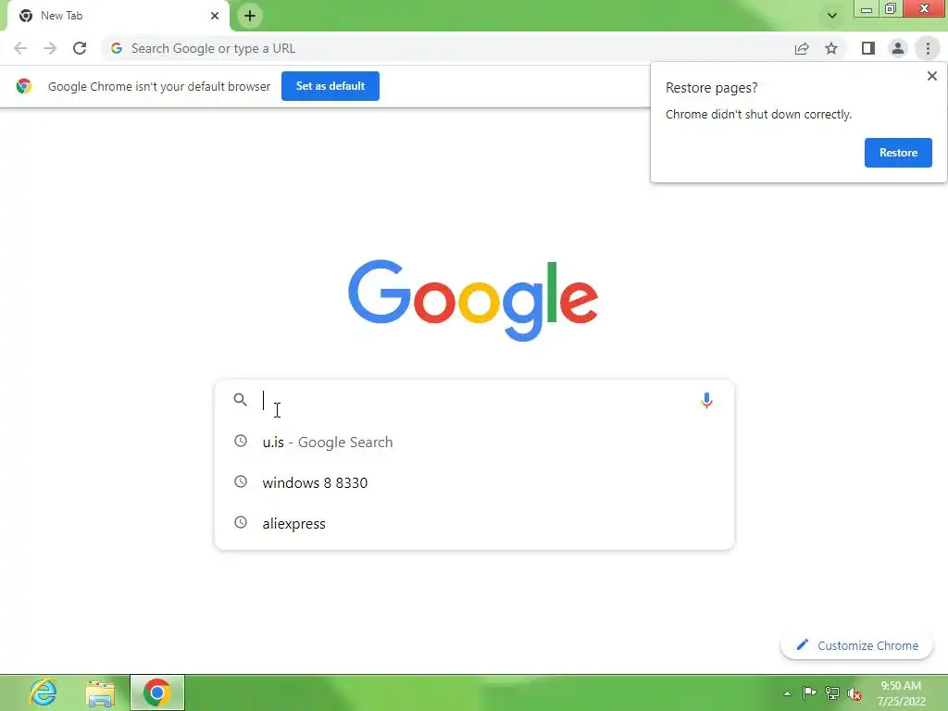Click the Google logo
The image size is (948, 711).
pos(473,301)
